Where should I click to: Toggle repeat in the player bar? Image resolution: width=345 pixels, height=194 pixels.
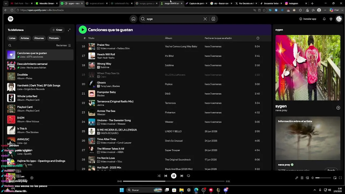[188, 176]
